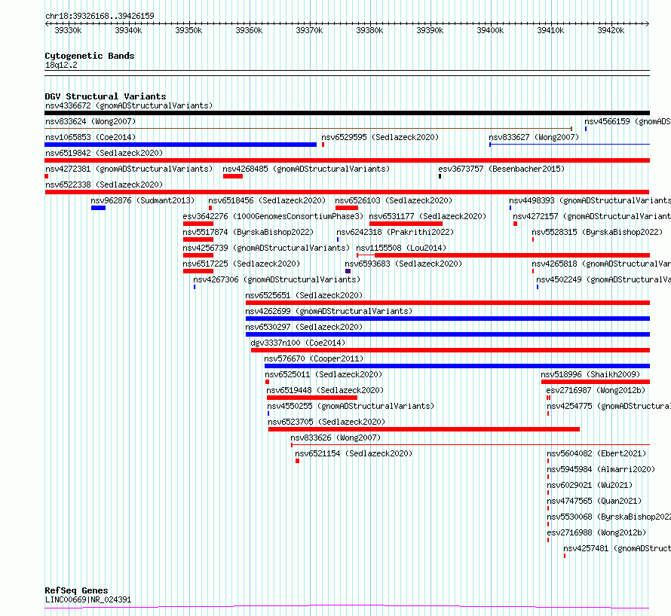Click the 39400k ruler tick label
The width and height of the screenshot is (671, 616).
490,30
